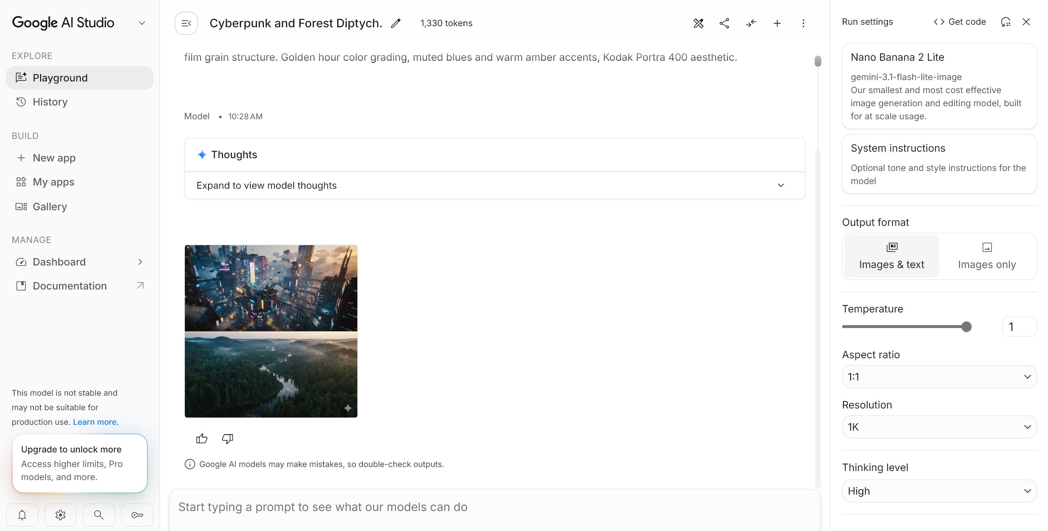Open the Nano Banana 2 Lite model selector
This screenshot has height=531, width=1048.
pyautogui.click(x=939, y=86)
